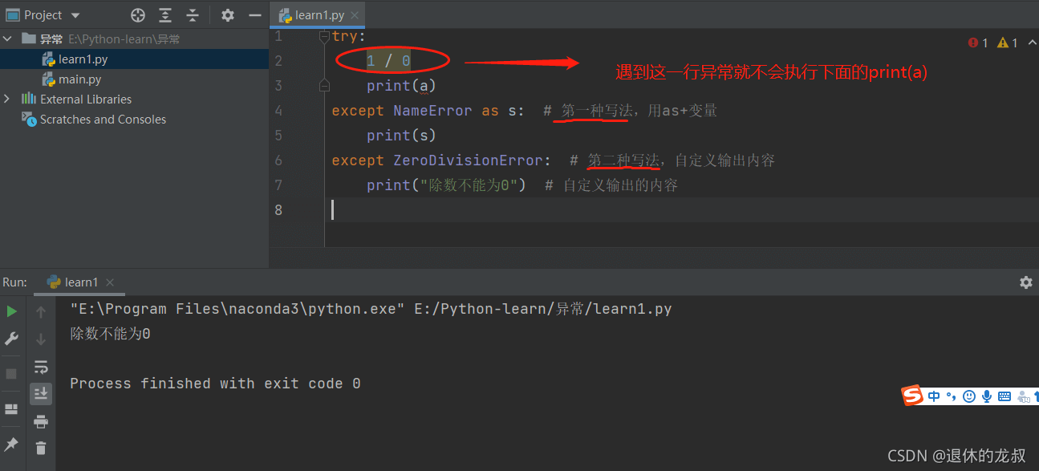Screen dimensions: 1039x471
Task: Click the Sogou microphone voice input icon
Action: [987, 396]
